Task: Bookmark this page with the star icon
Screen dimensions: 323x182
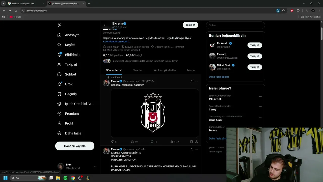Action: [x=283, y=11]
